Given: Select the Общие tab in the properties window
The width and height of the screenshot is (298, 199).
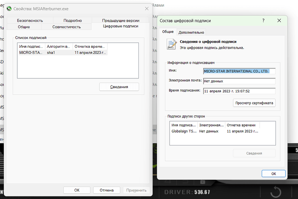Looking at the screenshot, I should pos(24,26).
